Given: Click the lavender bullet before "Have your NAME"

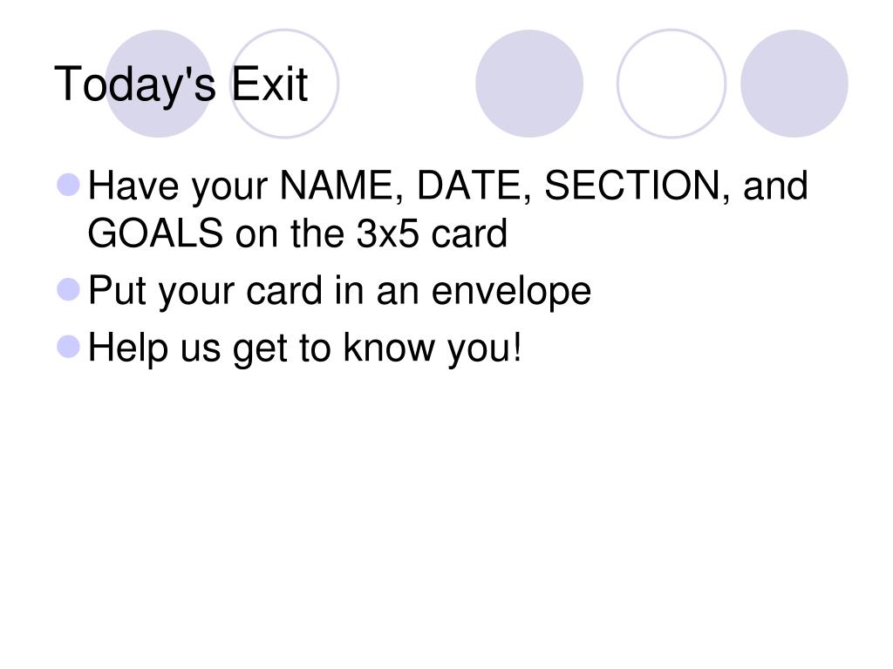Looking at the screenshot, I should pyautogui.click(x=68, y=185).
